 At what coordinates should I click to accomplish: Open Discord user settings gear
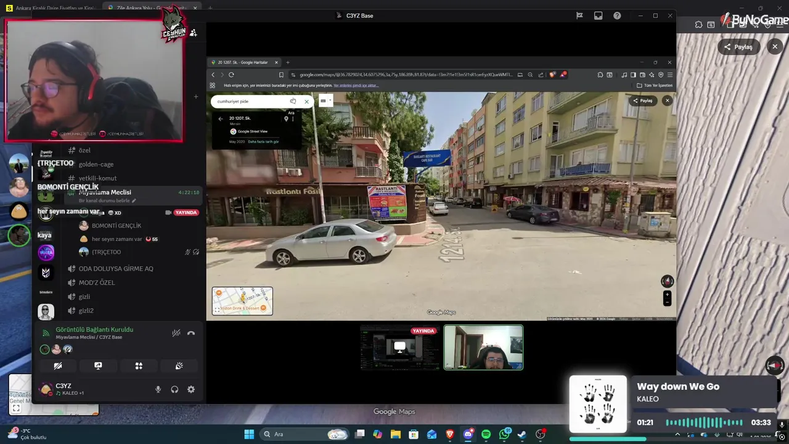tap(191, 389)
